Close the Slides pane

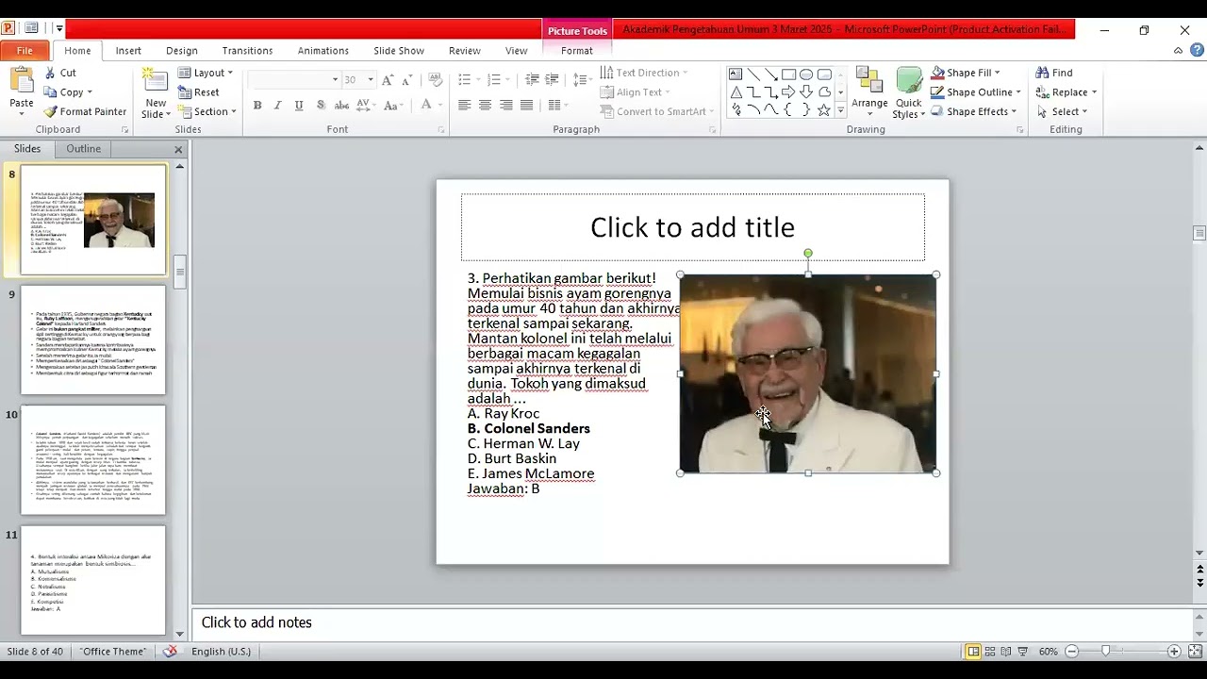click(178, 149)
